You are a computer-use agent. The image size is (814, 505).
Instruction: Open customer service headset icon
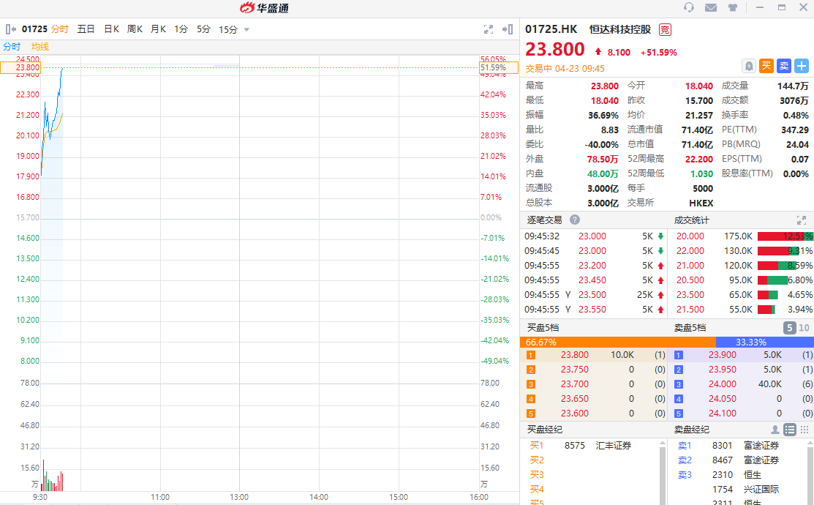click(x=689, y=7)
